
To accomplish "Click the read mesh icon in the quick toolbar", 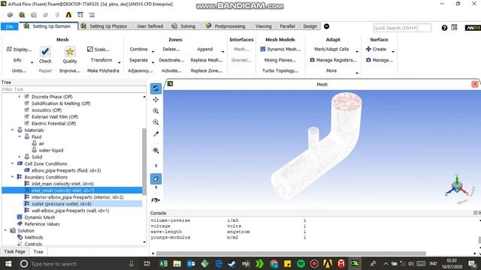I will point(10,15).
